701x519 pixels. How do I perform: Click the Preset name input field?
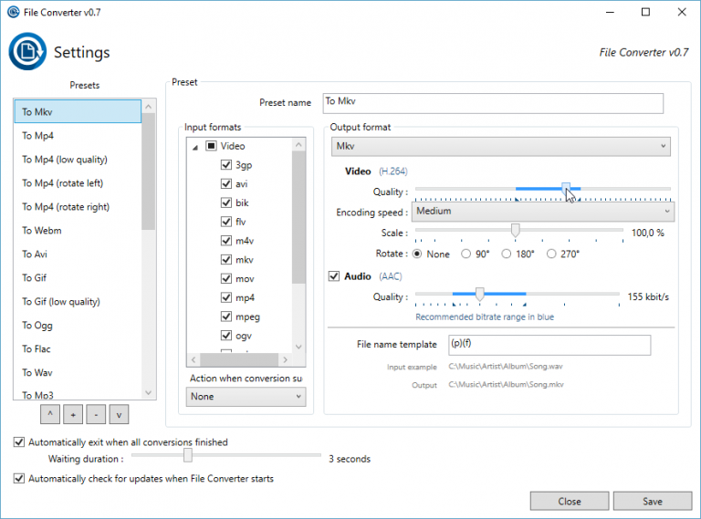point(493,104)
